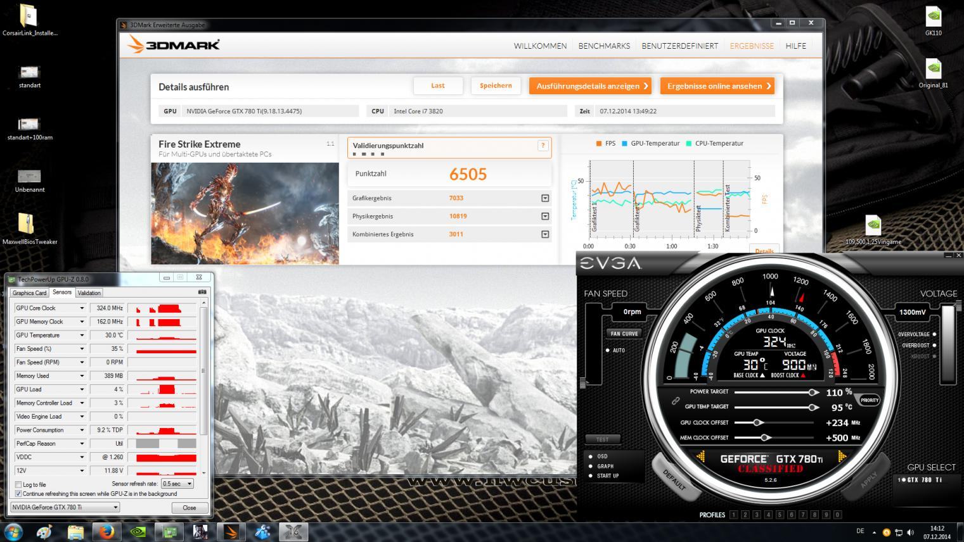Screen dimensions: 964x542
Task: Open the GPU Core Clock sensor dropdown
Action: click(81, 308)
